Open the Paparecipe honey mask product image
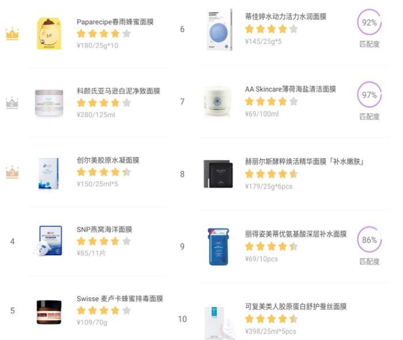This screenshot has height=340, width=403. [x=49, y=33]
